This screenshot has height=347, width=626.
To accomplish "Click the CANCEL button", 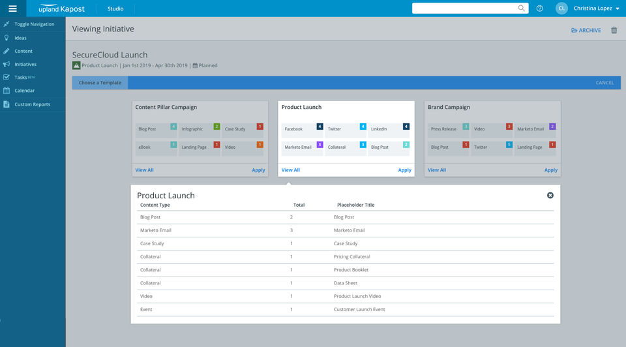I will pos(604,83).
